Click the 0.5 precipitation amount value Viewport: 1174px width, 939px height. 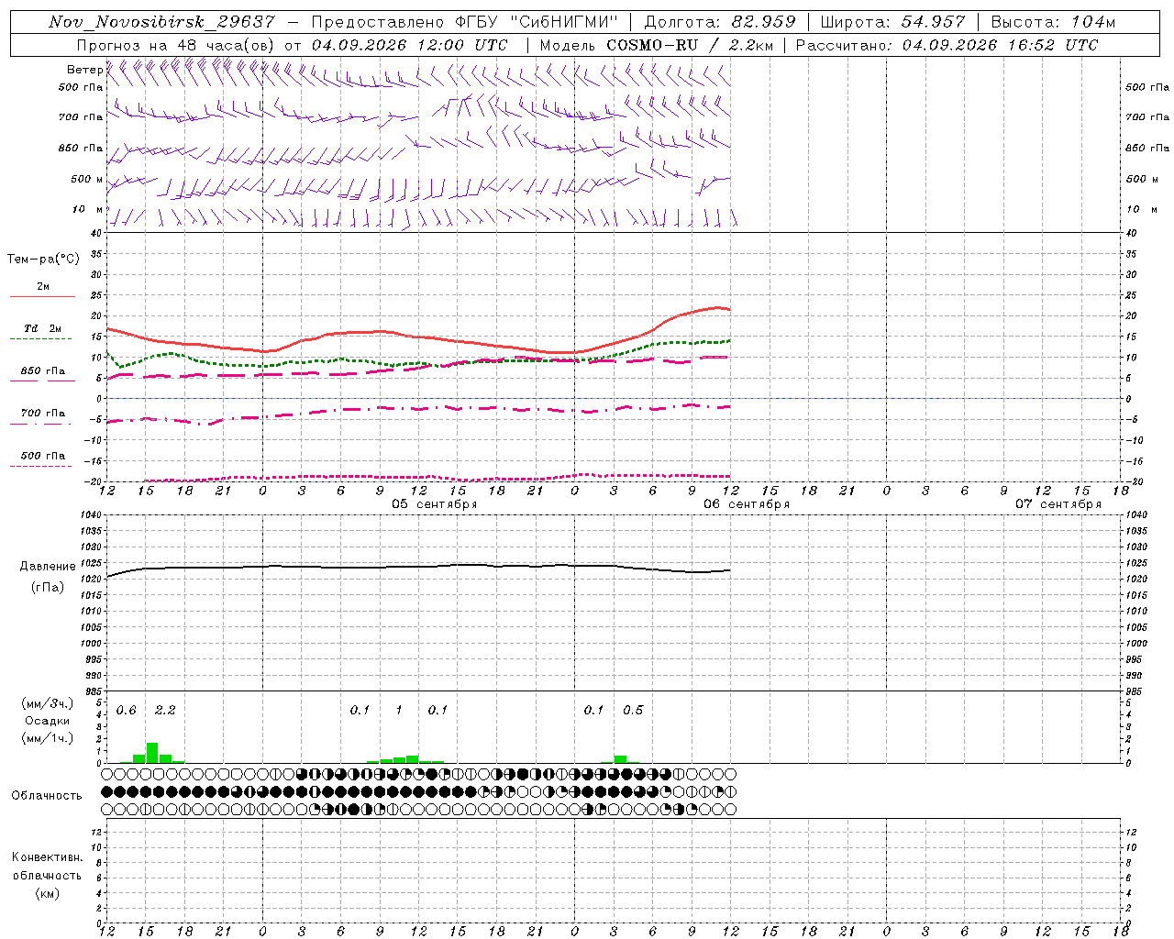(x=633, y=711)
